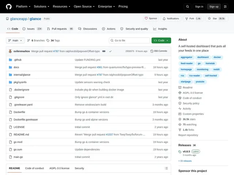Screen dimensions: 234x175
Task: Fork the repository button
Action: 193,19
